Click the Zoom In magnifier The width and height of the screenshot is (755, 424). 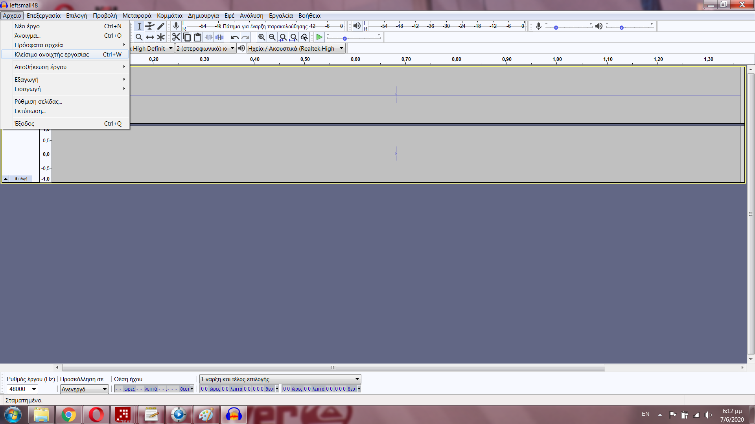[261, 37]
